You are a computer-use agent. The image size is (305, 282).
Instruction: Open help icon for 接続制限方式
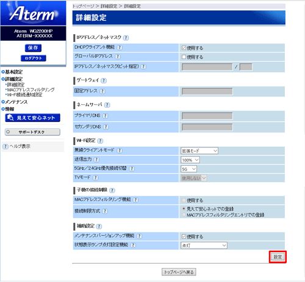pos(105,211)
